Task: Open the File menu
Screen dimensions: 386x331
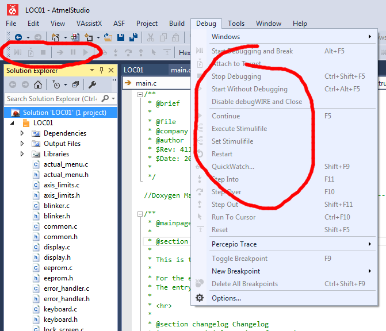Action: tap(11, 24)
